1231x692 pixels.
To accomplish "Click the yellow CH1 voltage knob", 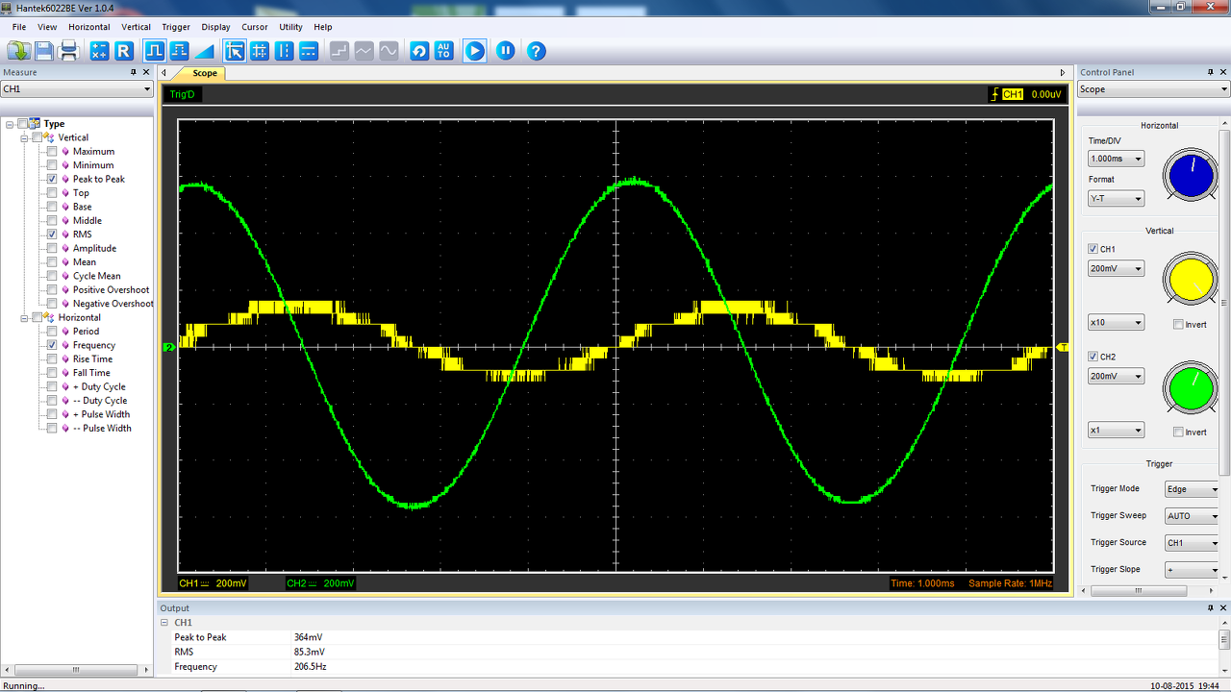I will [x=1191, y=280].
